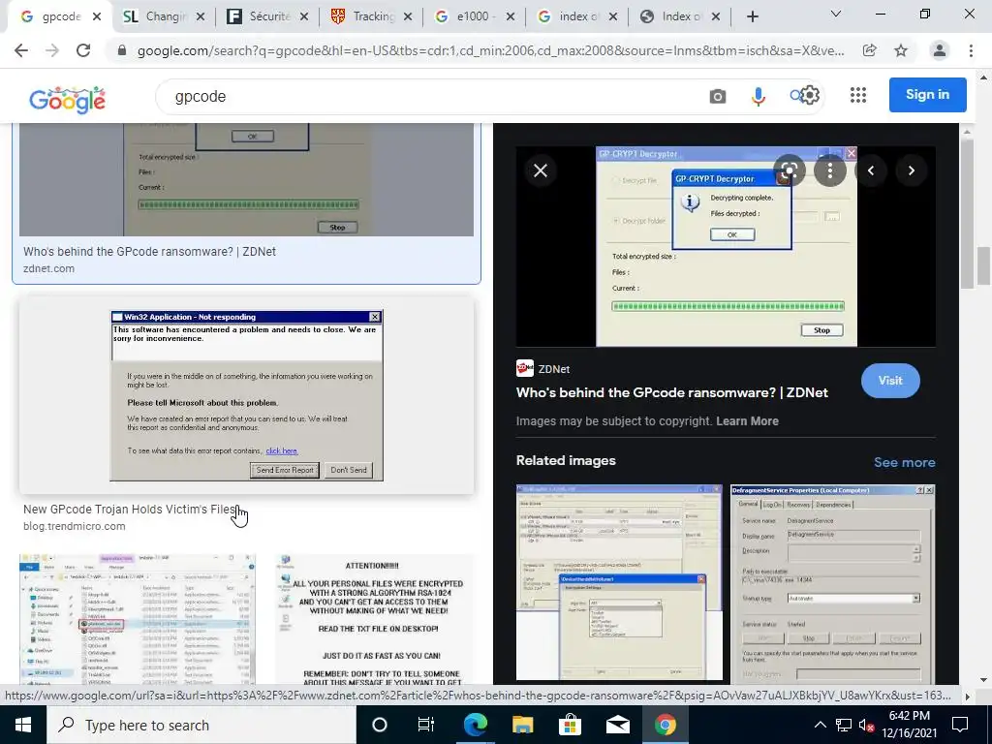
Task: Open the ATTENTION ransom note thumbnail
Action: (x=375, y=620)
